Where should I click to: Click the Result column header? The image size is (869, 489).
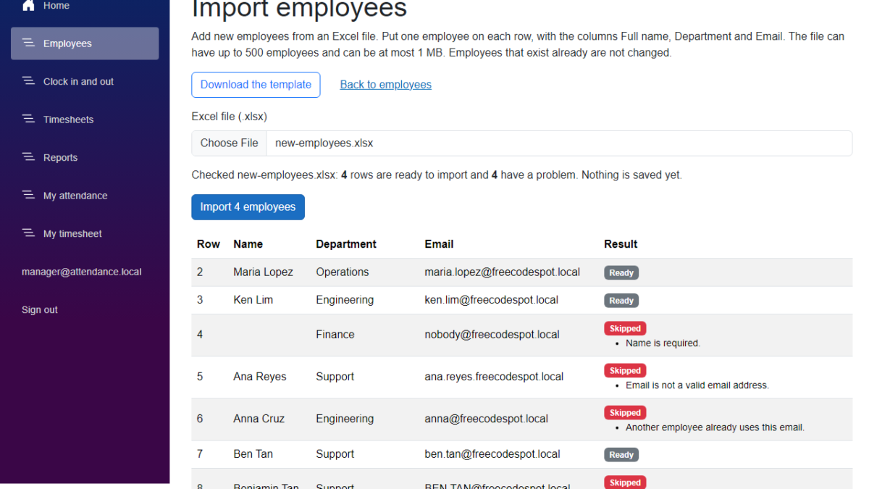[x=621, y=244]
